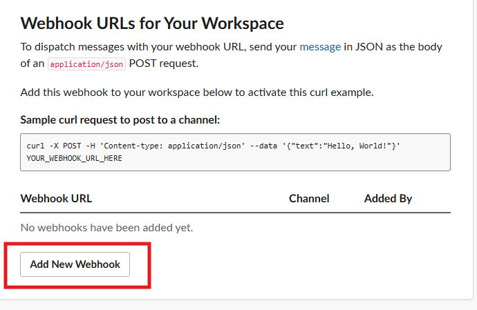Click the "Sample curl request" bold label

click(x=120, y=119)
